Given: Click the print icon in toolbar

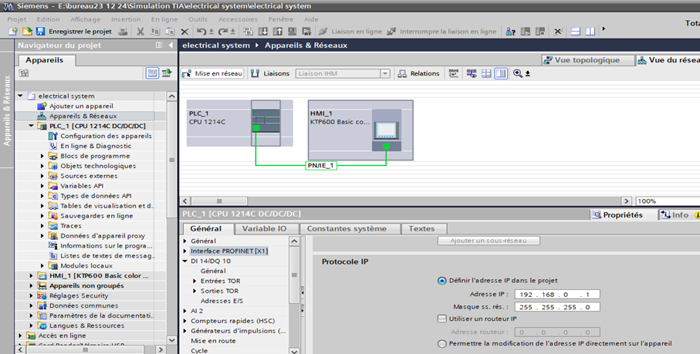Looking at the screenshot, I should [x=123, y=32].
